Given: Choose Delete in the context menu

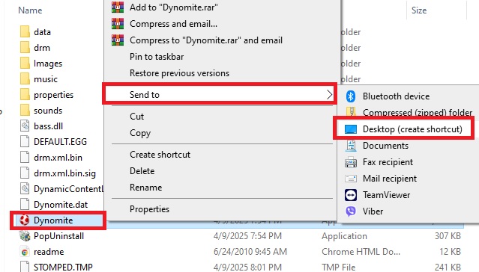Looking at the screenshot, I should 142,171.
